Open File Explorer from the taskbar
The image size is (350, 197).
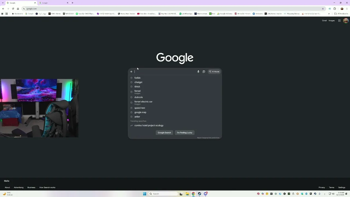[x=187, y=194]
